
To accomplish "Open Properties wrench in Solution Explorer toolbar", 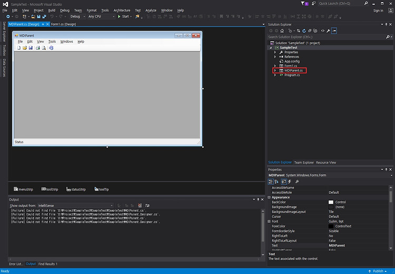I will point(328,31).
